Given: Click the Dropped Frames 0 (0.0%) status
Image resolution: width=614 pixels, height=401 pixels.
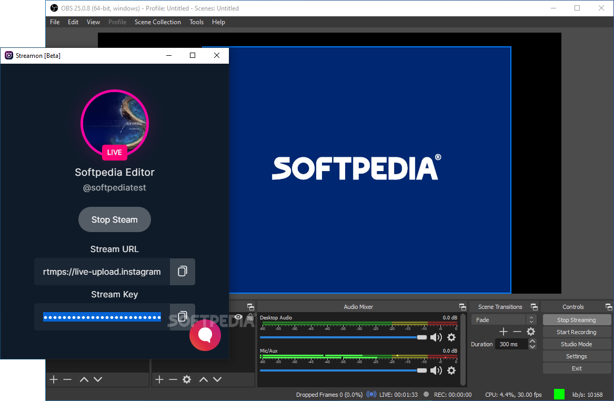Looking at the screenshot, I should pos(329,395).
